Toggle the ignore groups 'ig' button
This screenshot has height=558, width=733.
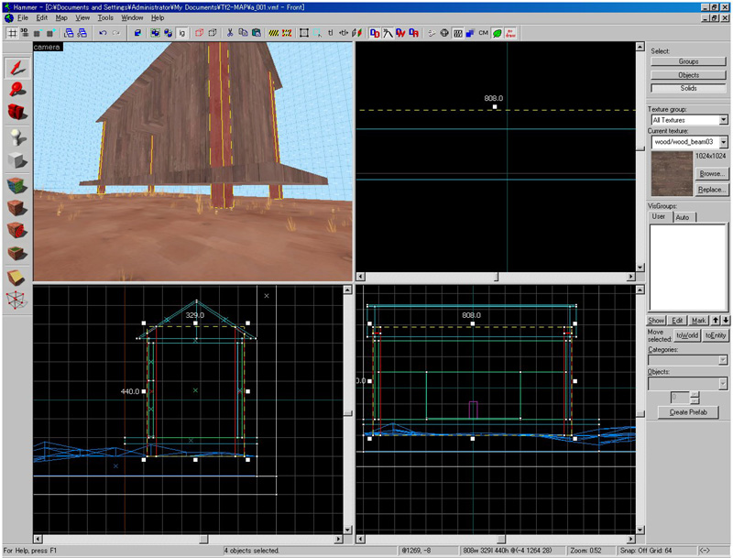181,33
